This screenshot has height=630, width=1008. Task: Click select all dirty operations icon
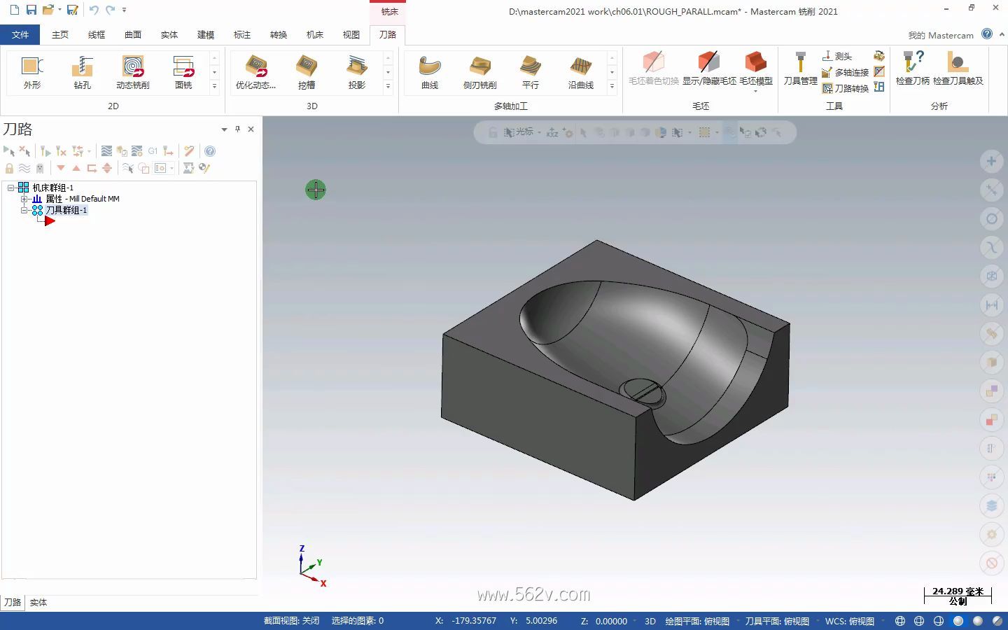pos(24,151)
